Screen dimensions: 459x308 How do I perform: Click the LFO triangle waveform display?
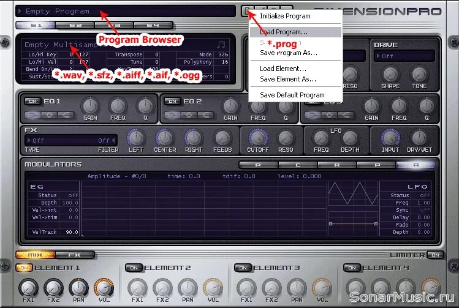click(353, 193)
